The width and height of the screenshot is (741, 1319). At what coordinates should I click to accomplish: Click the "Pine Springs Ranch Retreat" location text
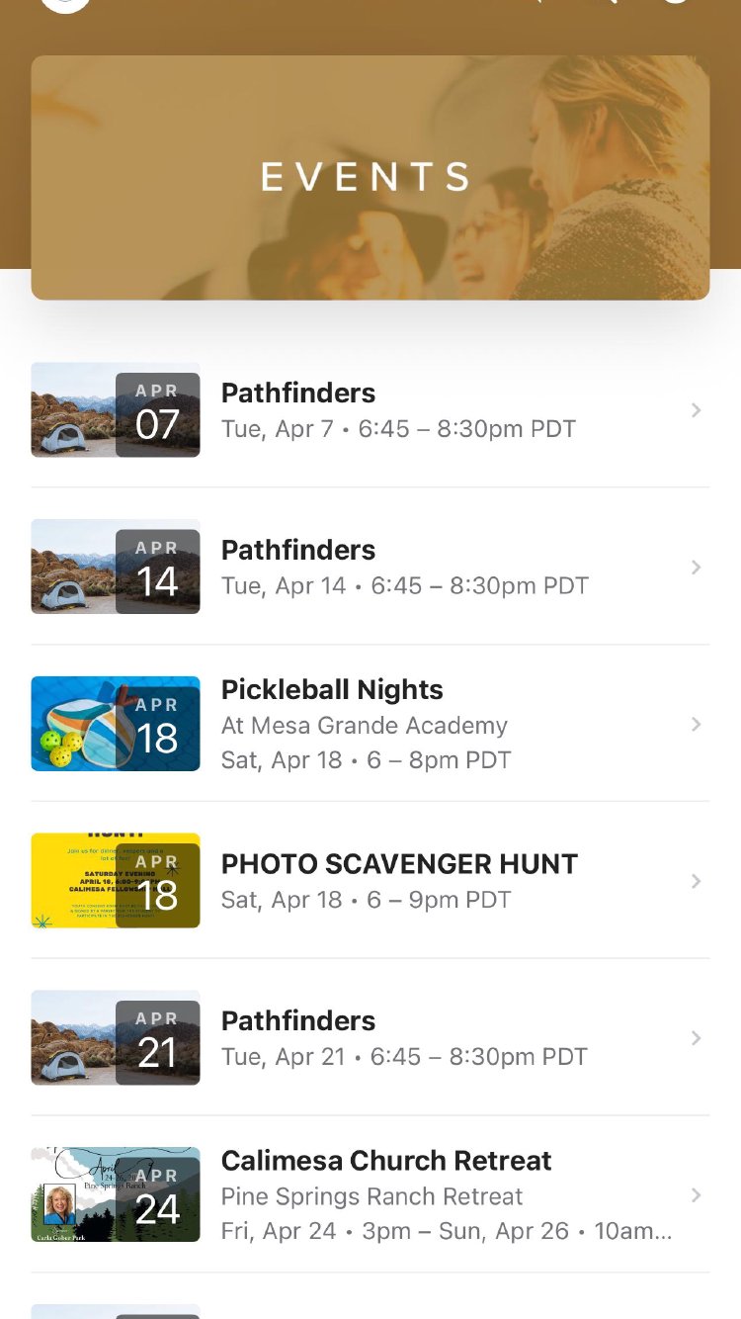(x=371, y=1196)
